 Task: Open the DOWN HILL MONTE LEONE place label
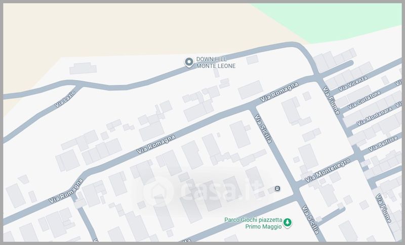[216, 62]
